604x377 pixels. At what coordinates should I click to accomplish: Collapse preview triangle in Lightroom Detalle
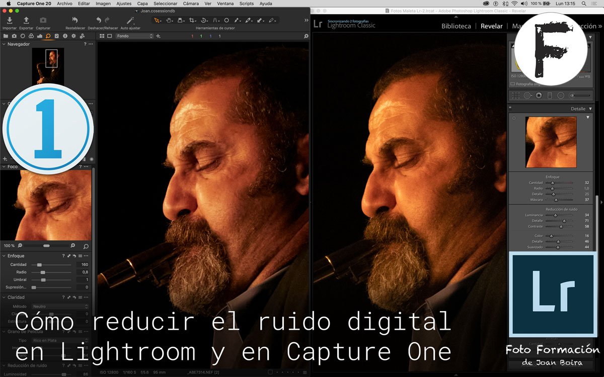coord(588,117)
